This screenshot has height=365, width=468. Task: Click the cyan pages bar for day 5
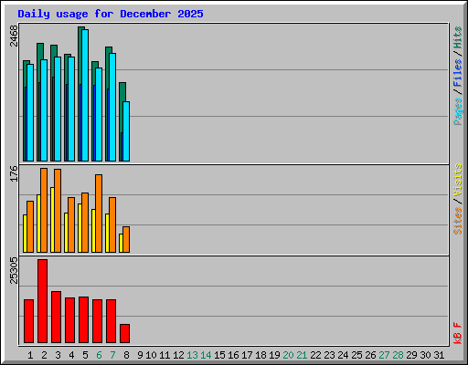pyautogui.click(x=85, y=95)
